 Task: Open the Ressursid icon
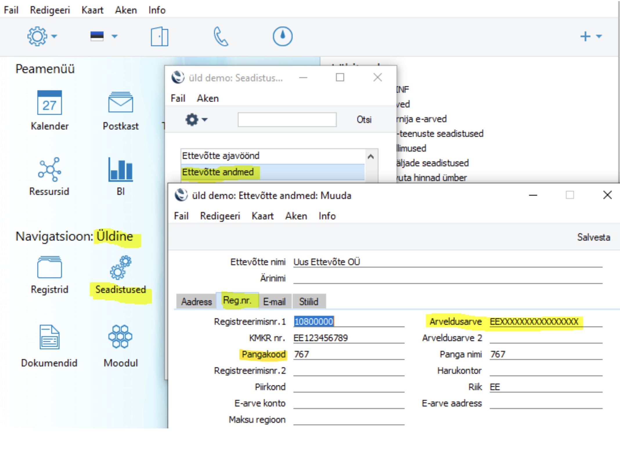[x=49, y=170]
